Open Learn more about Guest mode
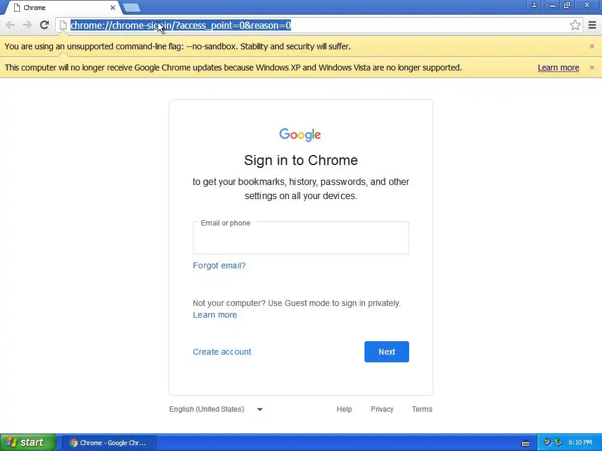 tap(215, 315)
